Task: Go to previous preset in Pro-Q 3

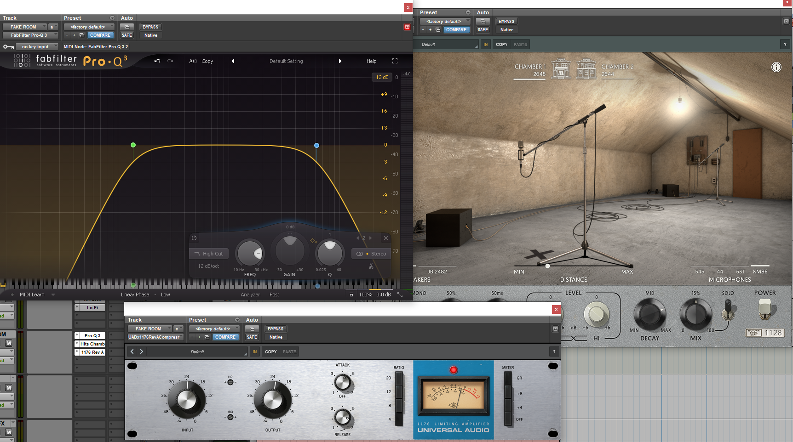Action: [x=233, y=61]
